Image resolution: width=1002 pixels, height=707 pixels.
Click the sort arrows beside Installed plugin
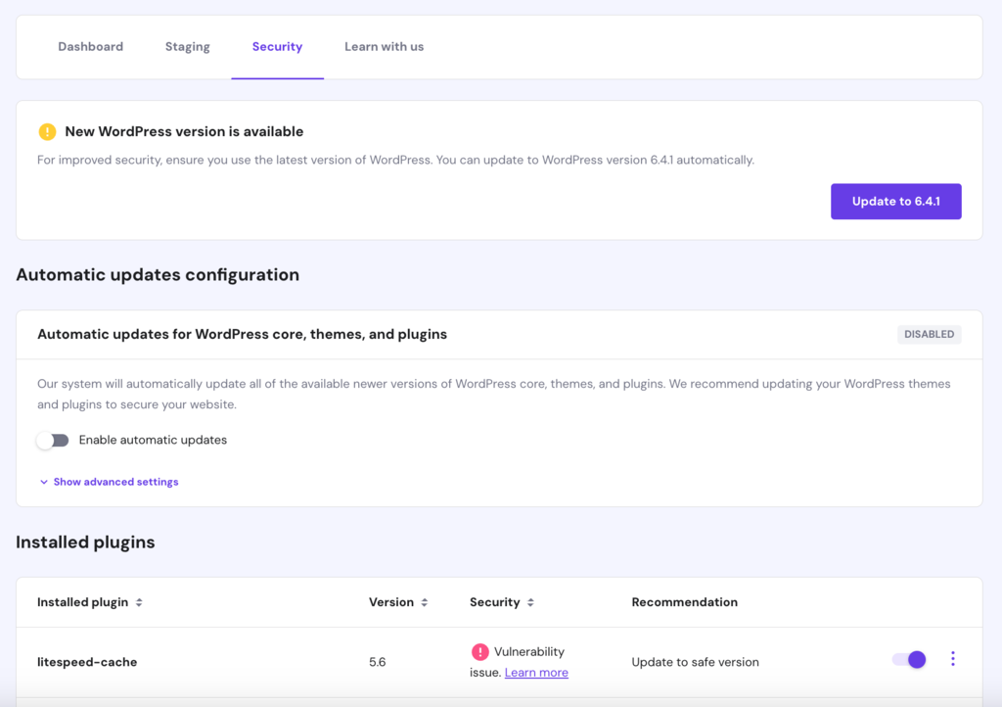(x=140, y=602)
